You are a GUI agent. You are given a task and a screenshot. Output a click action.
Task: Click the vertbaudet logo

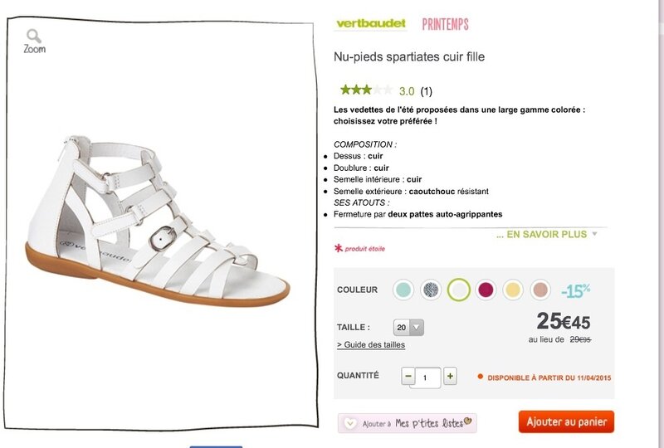click(371, 24)
